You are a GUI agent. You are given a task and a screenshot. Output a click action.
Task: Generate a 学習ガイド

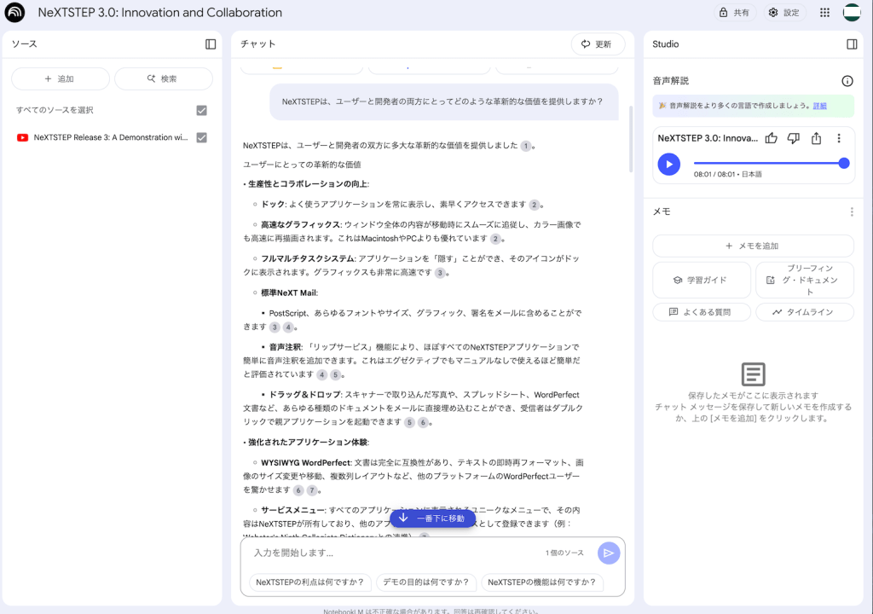tap(702, 281)
